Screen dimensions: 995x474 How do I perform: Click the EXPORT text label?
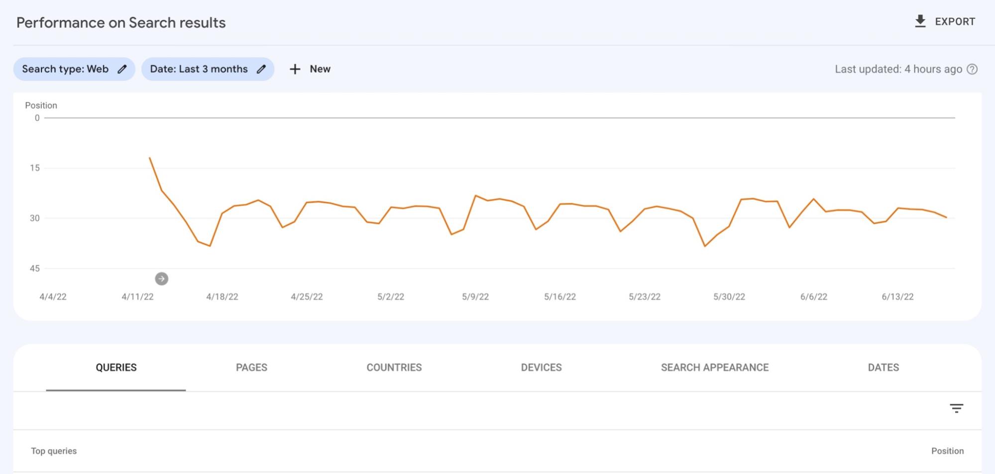[955, 22]
